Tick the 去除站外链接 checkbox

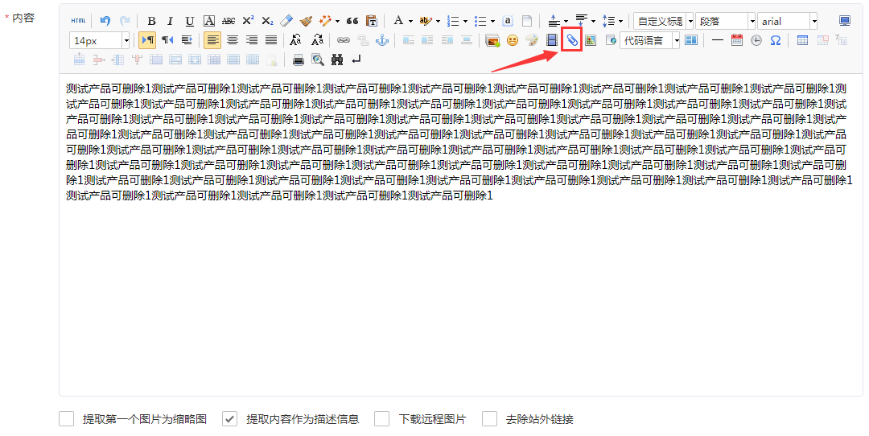pos(489,419)
